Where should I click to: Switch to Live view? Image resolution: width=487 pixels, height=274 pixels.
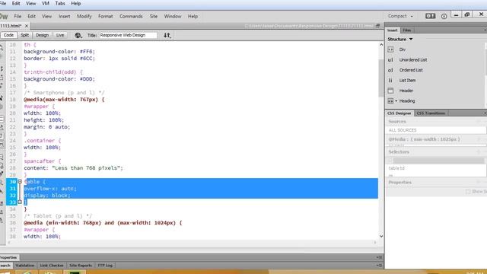(x=60, y=35)
